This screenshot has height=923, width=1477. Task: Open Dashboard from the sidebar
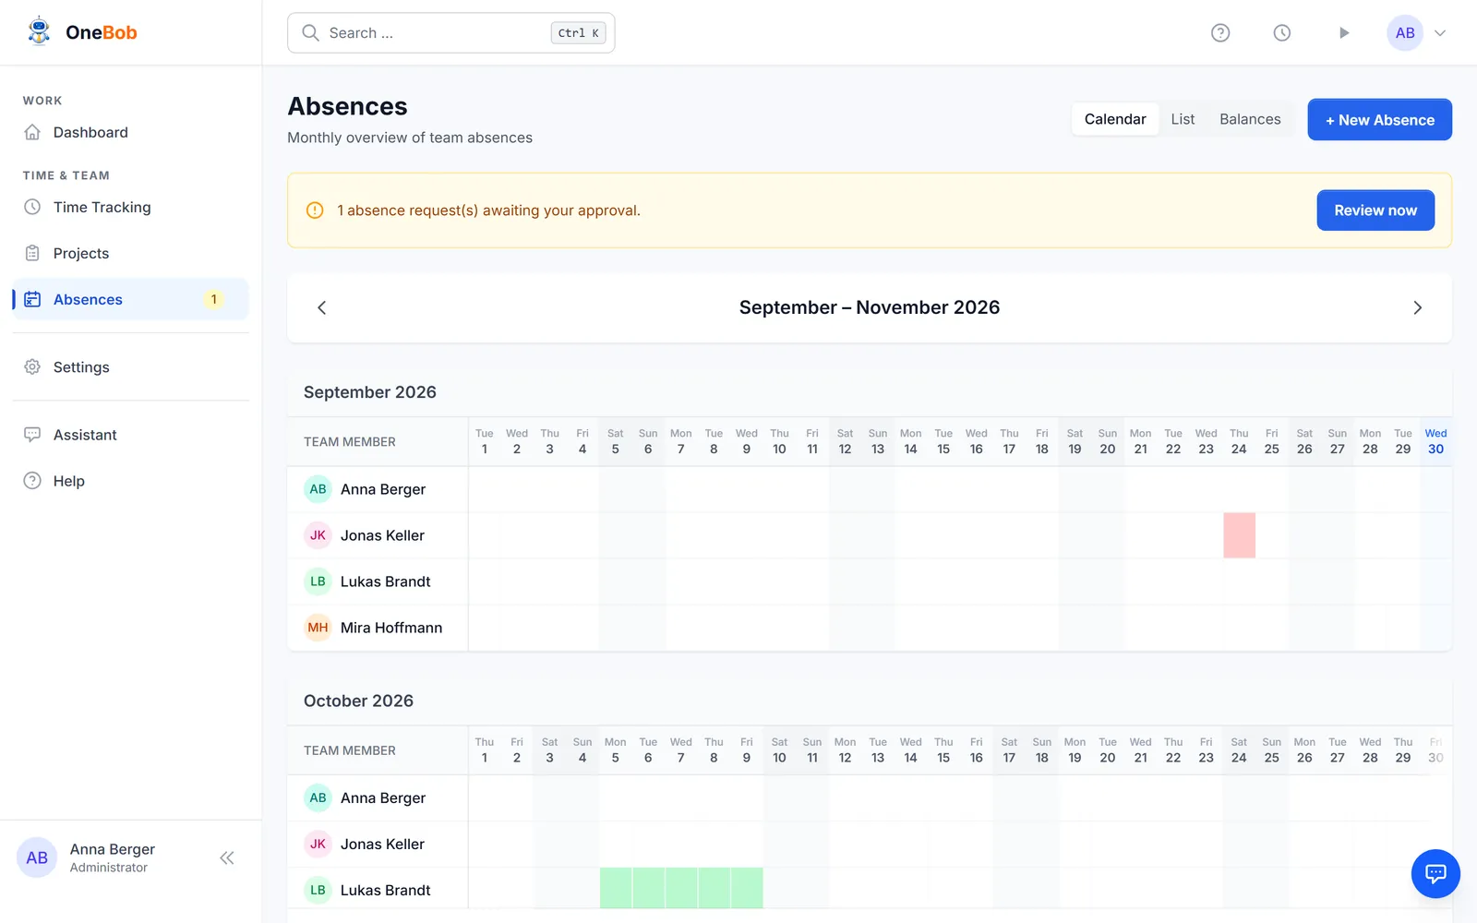point(131,132)
